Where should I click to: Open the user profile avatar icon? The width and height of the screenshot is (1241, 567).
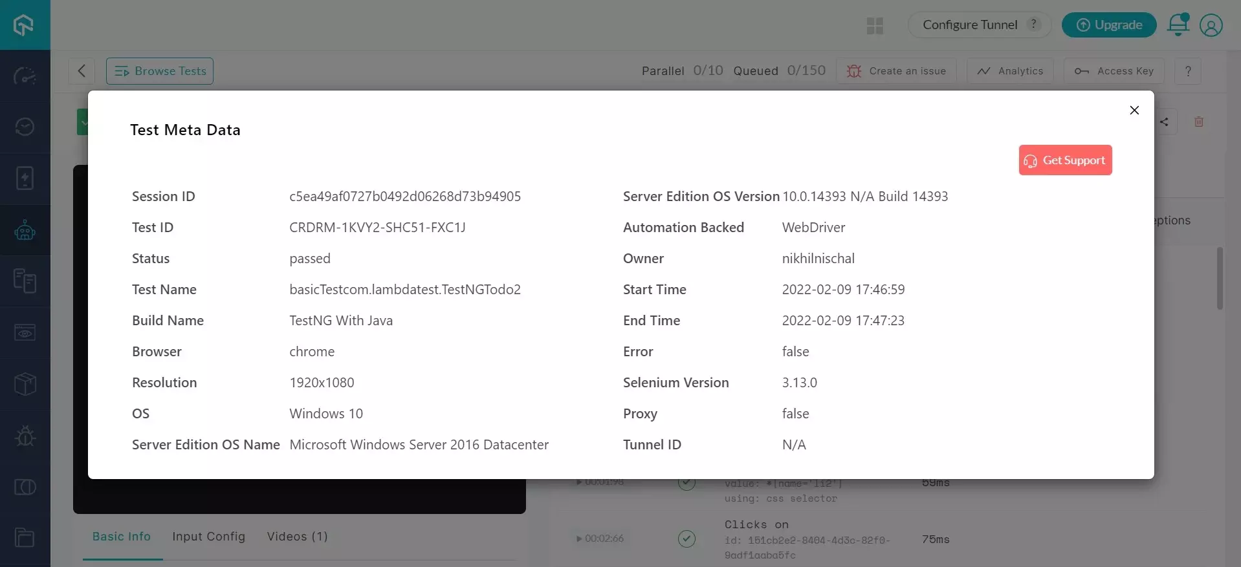click(x=1211, y=25)
